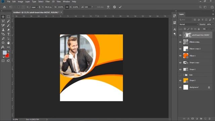215x121 pixels.
Task: Open the History panel icon
Action: [175, 16]
